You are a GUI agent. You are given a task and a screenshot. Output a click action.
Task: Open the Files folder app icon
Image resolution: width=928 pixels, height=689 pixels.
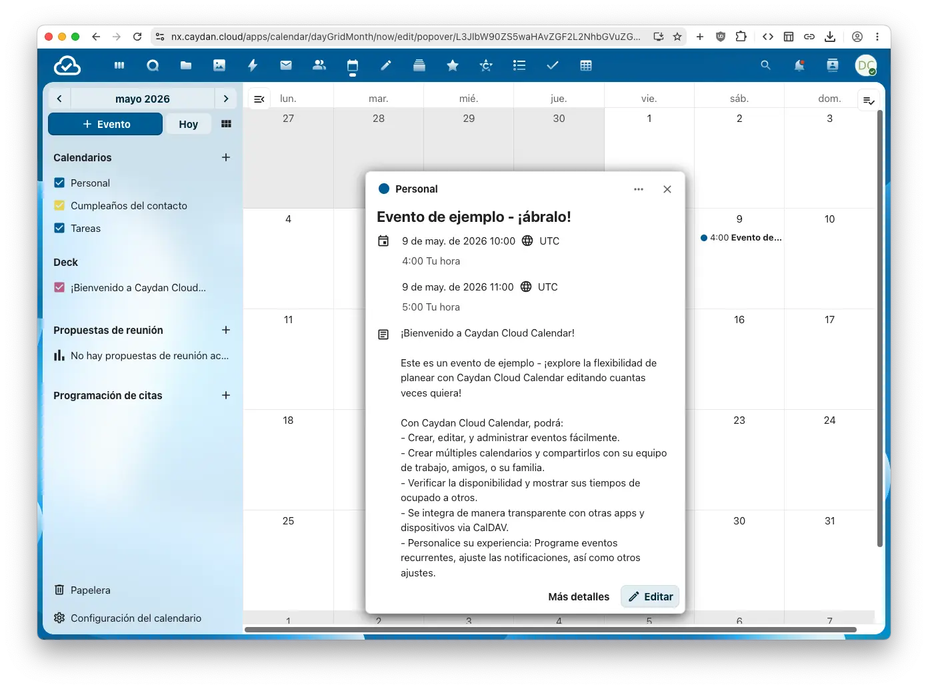186,65
